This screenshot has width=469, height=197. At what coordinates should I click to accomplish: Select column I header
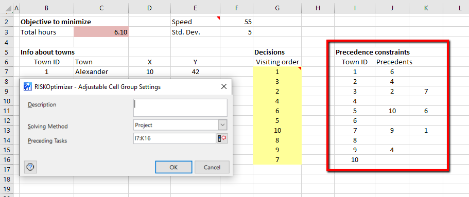coord(354,9)
